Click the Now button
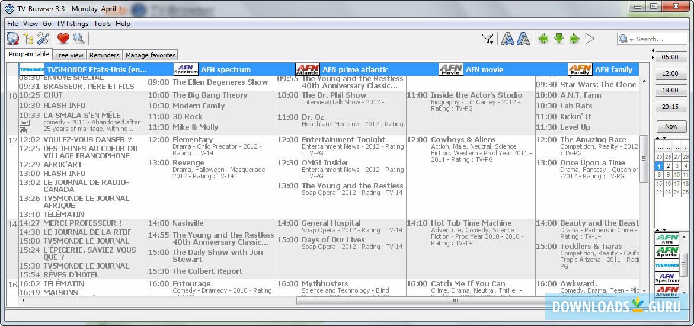694x326 pixels. coord(671,126)
